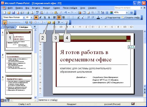Open the Правка menu
This screenshot has height=107, width=147.
pyautogui.click(x=19, y=8)
